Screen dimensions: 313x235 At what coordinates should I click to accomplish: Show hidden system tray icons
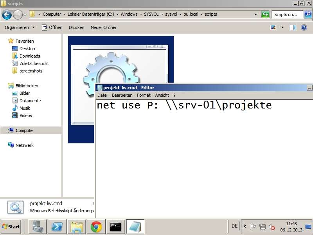pyautogui.click(x=245, y=226)
